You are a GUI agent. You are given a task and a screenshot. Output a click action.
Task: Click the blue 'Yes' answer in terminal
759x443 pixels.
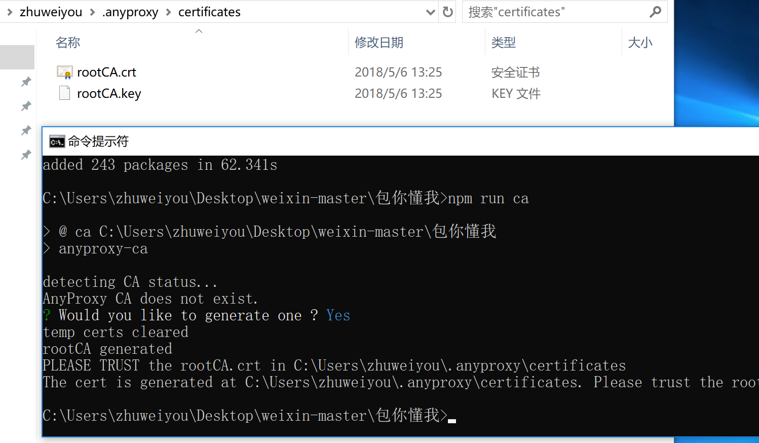pyautogui.click(x=338, y=315)
